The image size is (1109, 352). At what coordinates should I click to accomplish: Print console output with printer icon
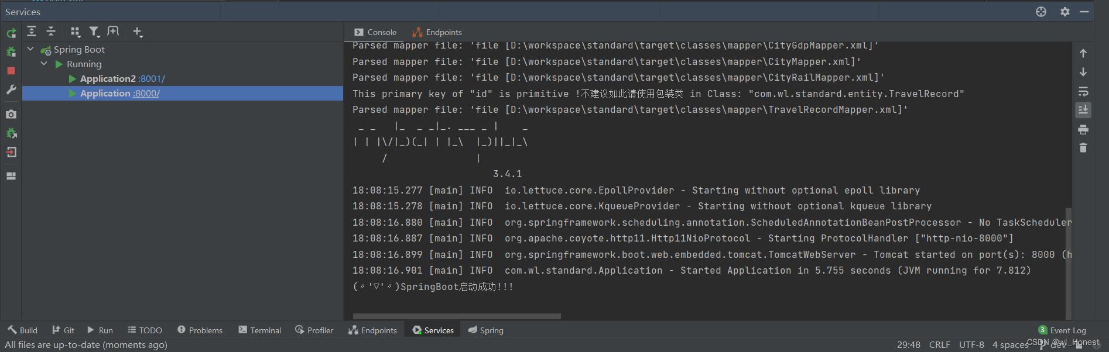[1083, 129]
